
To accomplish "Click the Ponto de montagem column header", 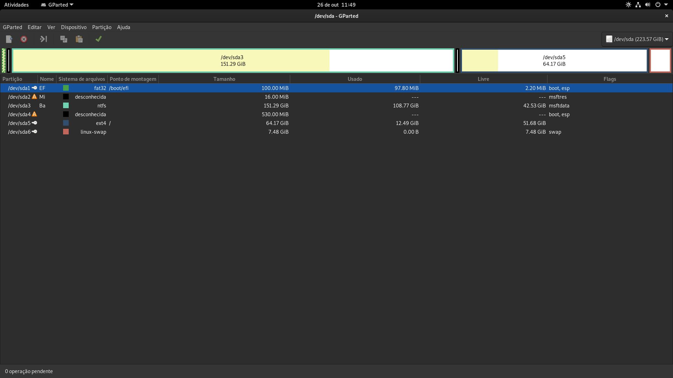I will point(133,79).
